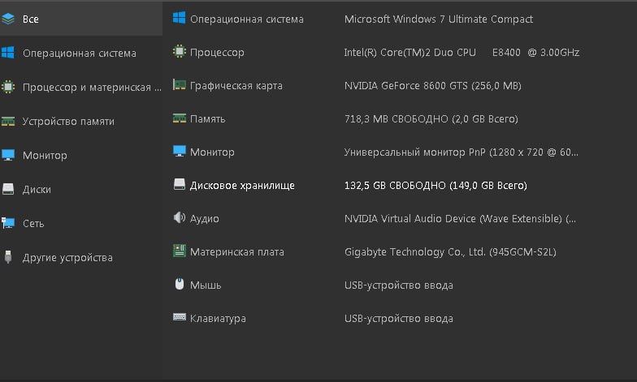637x382 pixels.
Task: Click '718,3 MB СВОБОДНО (2,0 GB Всего)' value
Action: tap(431, 119)
